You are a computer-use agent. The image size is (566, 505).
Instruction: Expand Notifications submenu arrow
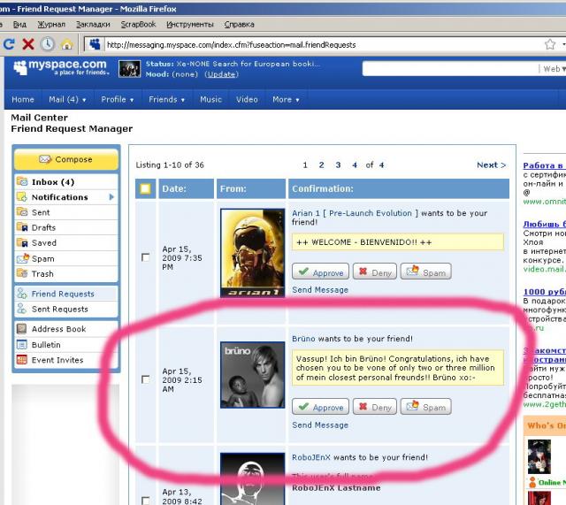coord(111,196)
